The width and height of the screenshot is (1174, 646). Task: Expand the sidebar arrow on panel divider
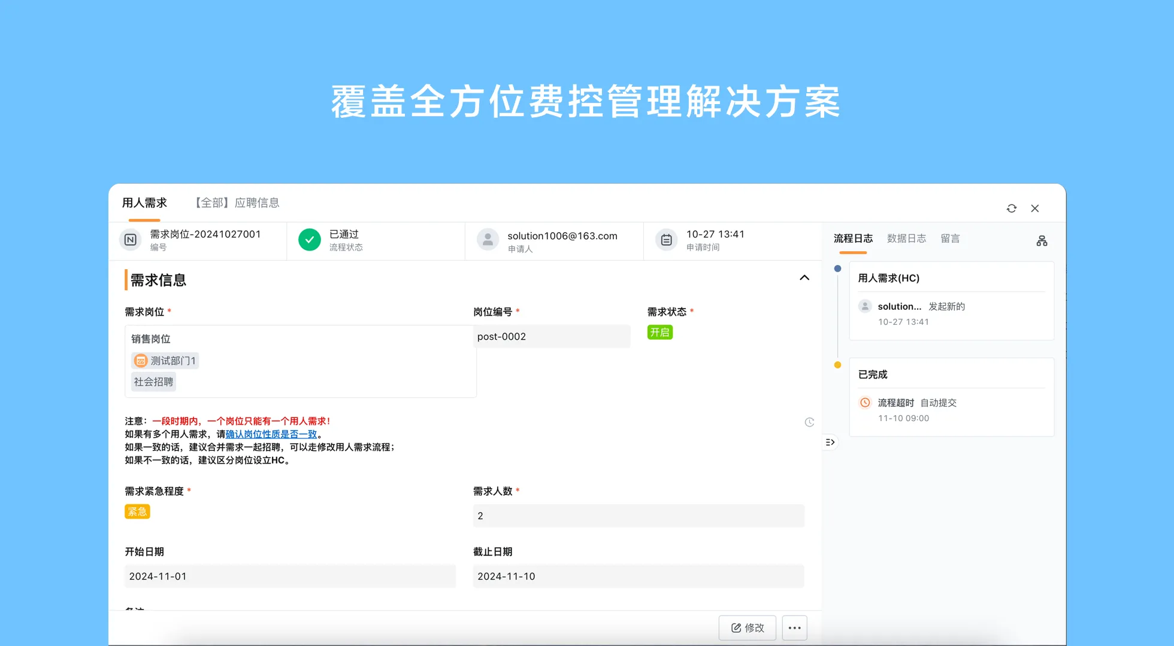[x=830, y=442]
